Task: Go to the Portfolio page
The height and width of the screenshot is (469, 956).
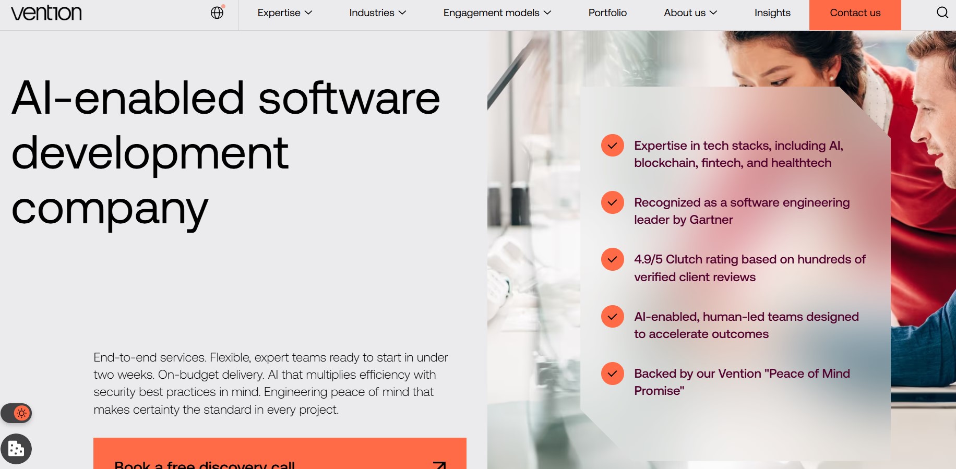Action: pos(607,13)
